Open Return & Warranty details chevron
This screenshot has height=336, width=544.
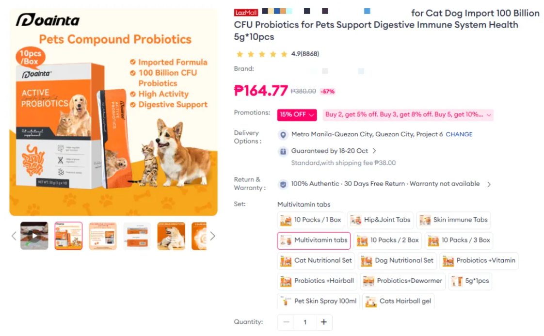[x=489, y=184]
